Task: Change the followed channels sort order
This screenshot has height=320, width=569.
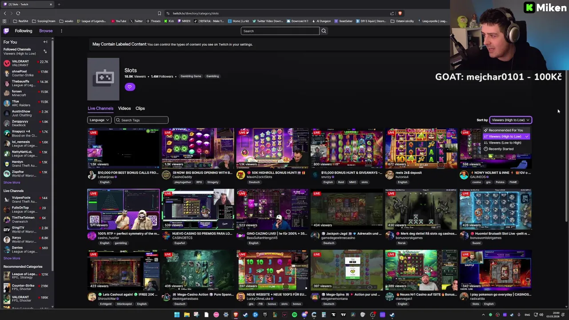Action: [x=45, y=52]
